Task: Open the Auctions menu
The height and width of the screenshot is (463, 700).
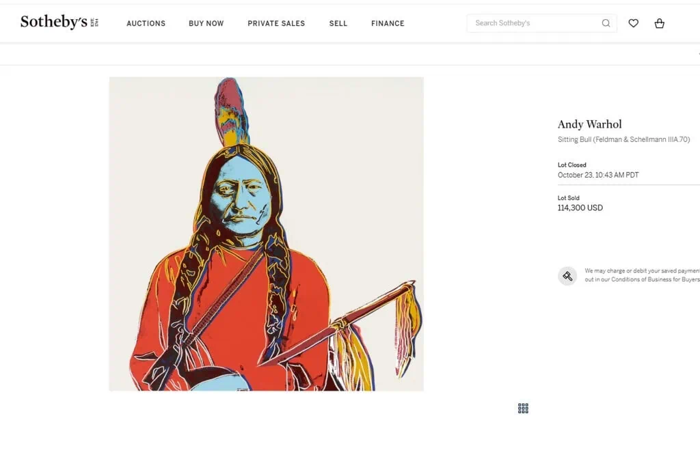Action: (146, 23)
